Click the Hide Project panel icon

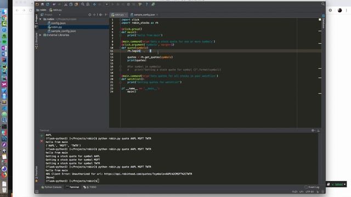(x=106, y=15)
